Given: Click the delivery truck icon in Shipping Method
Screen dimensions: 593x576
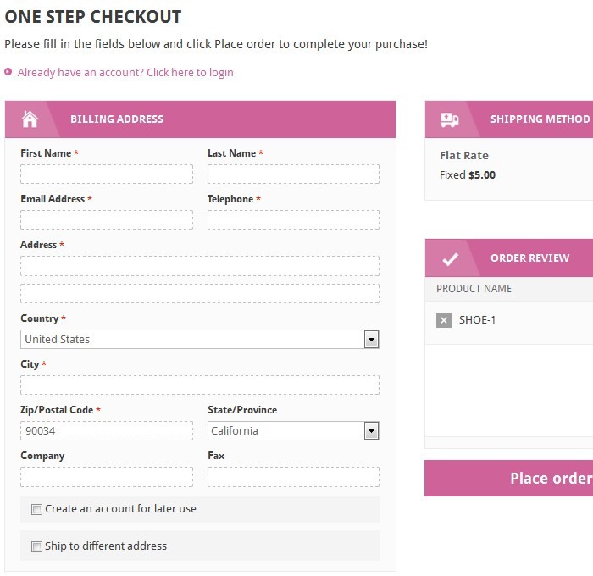Looking at the screenshot, I should coord(449,119).
